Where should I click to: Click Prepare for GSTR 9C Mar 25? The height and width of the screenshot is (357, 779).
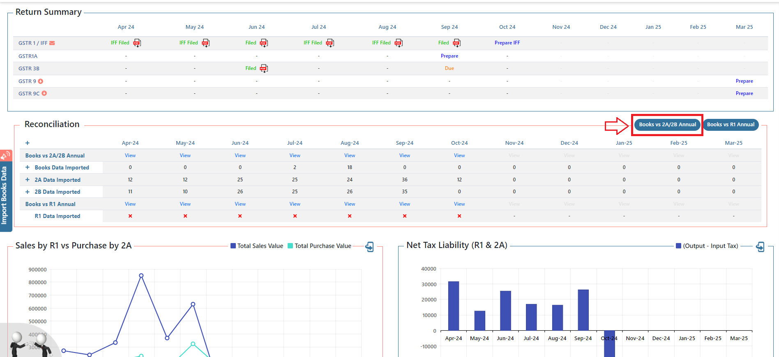tap(744, 93)
